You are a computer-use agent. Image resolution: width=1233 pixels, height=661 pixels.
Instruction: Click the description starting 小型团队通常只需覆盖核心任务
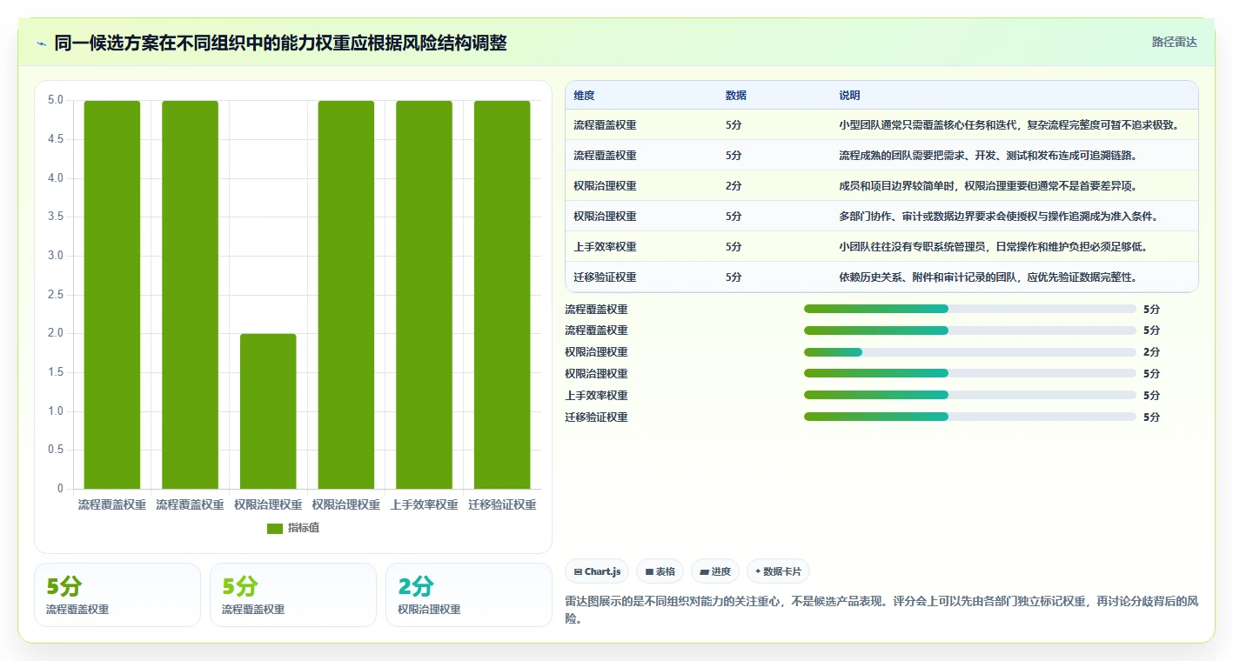point(1009,125)
